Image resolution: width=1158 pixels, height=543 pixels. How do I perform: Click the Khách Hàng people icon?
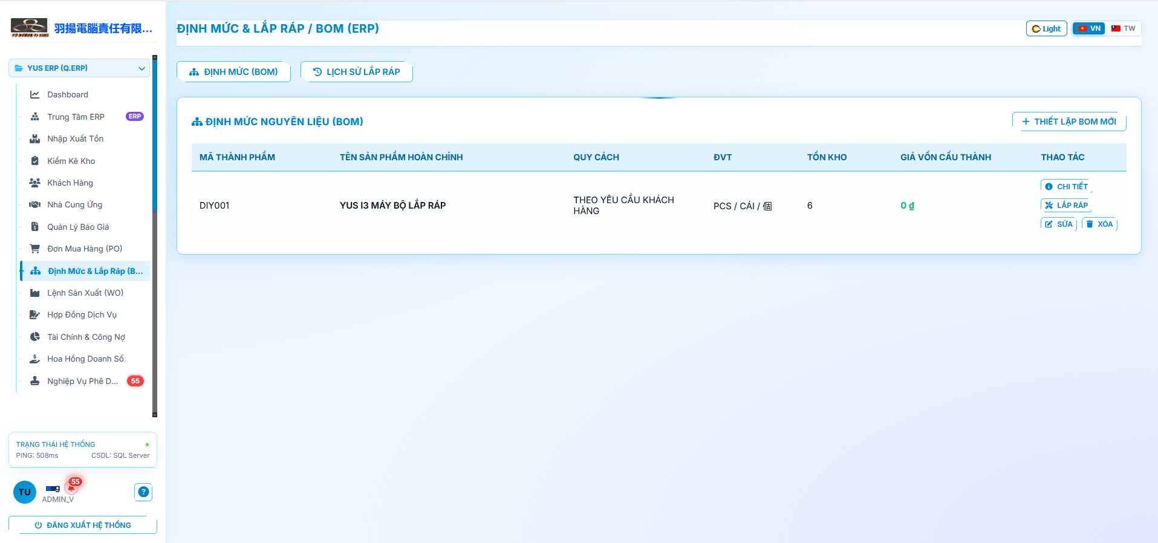(x=35, y=183)
